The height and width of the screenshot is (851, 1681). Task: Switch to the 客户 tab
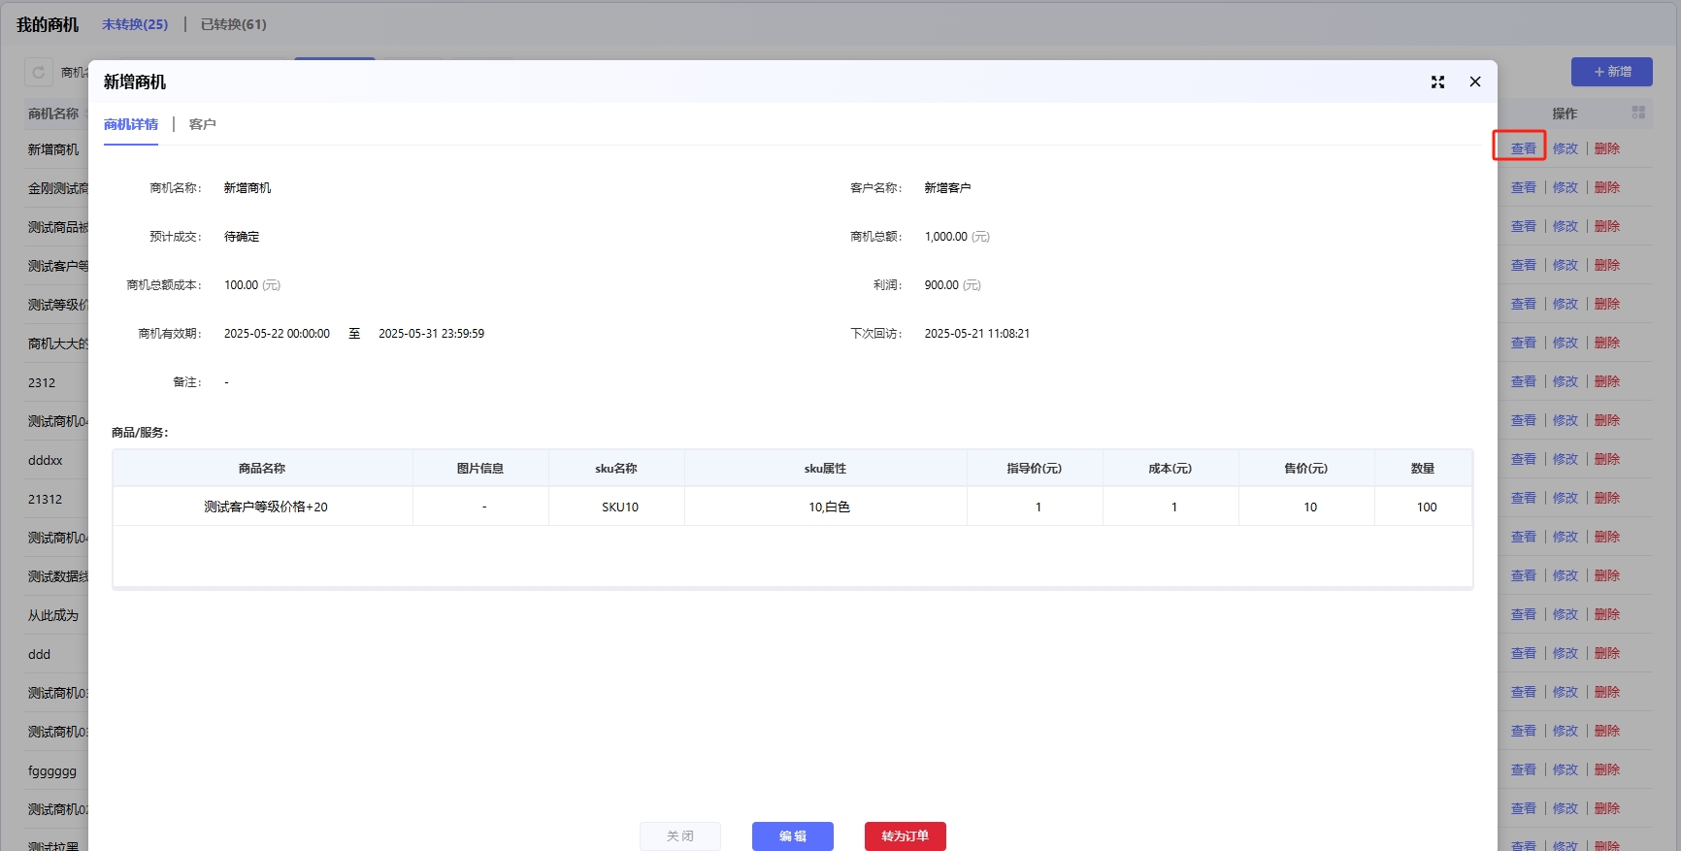[202, 124]
